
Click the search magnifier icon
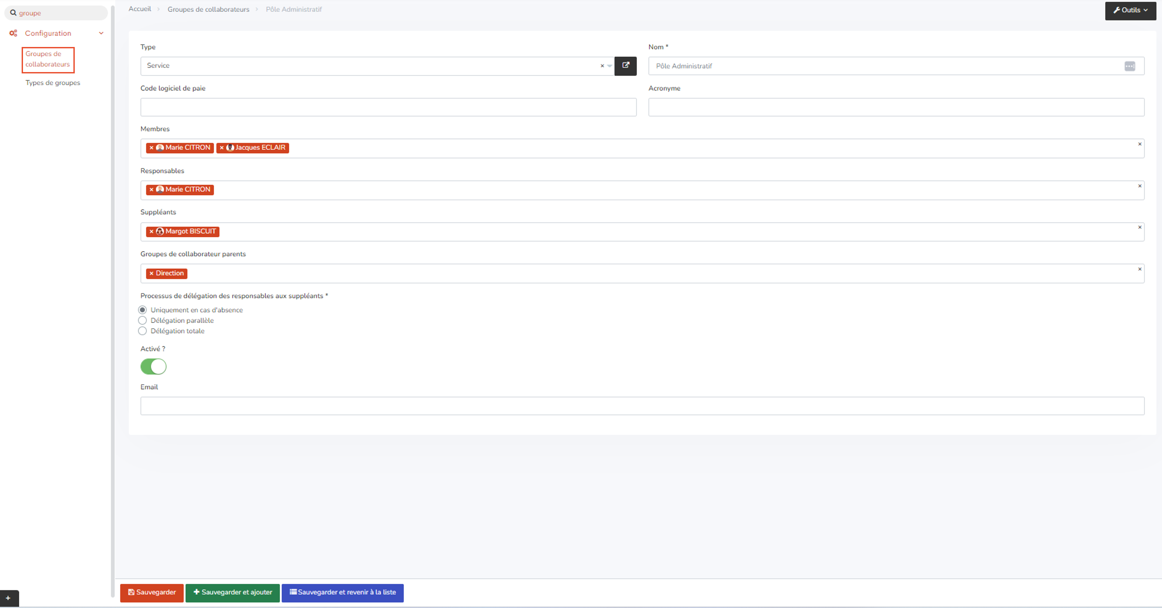(13, 13)
